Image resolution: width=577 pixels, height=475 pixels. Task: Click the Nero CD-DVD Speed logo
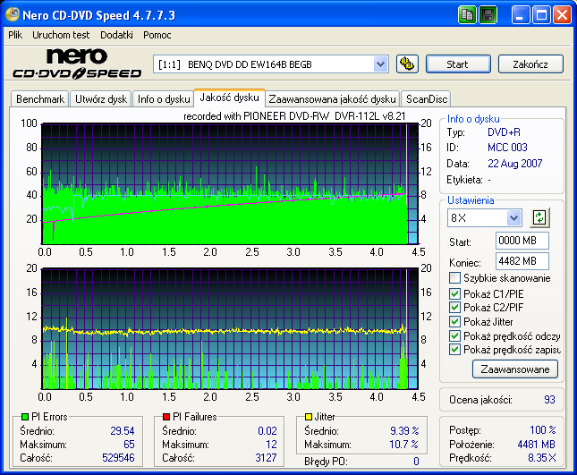point(76,64)
